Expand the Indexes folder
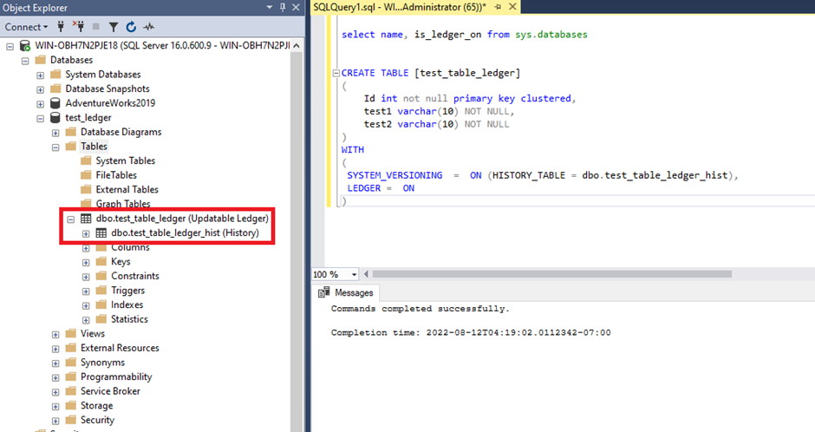This screenshot has height=432, width=815. [86, 305]
